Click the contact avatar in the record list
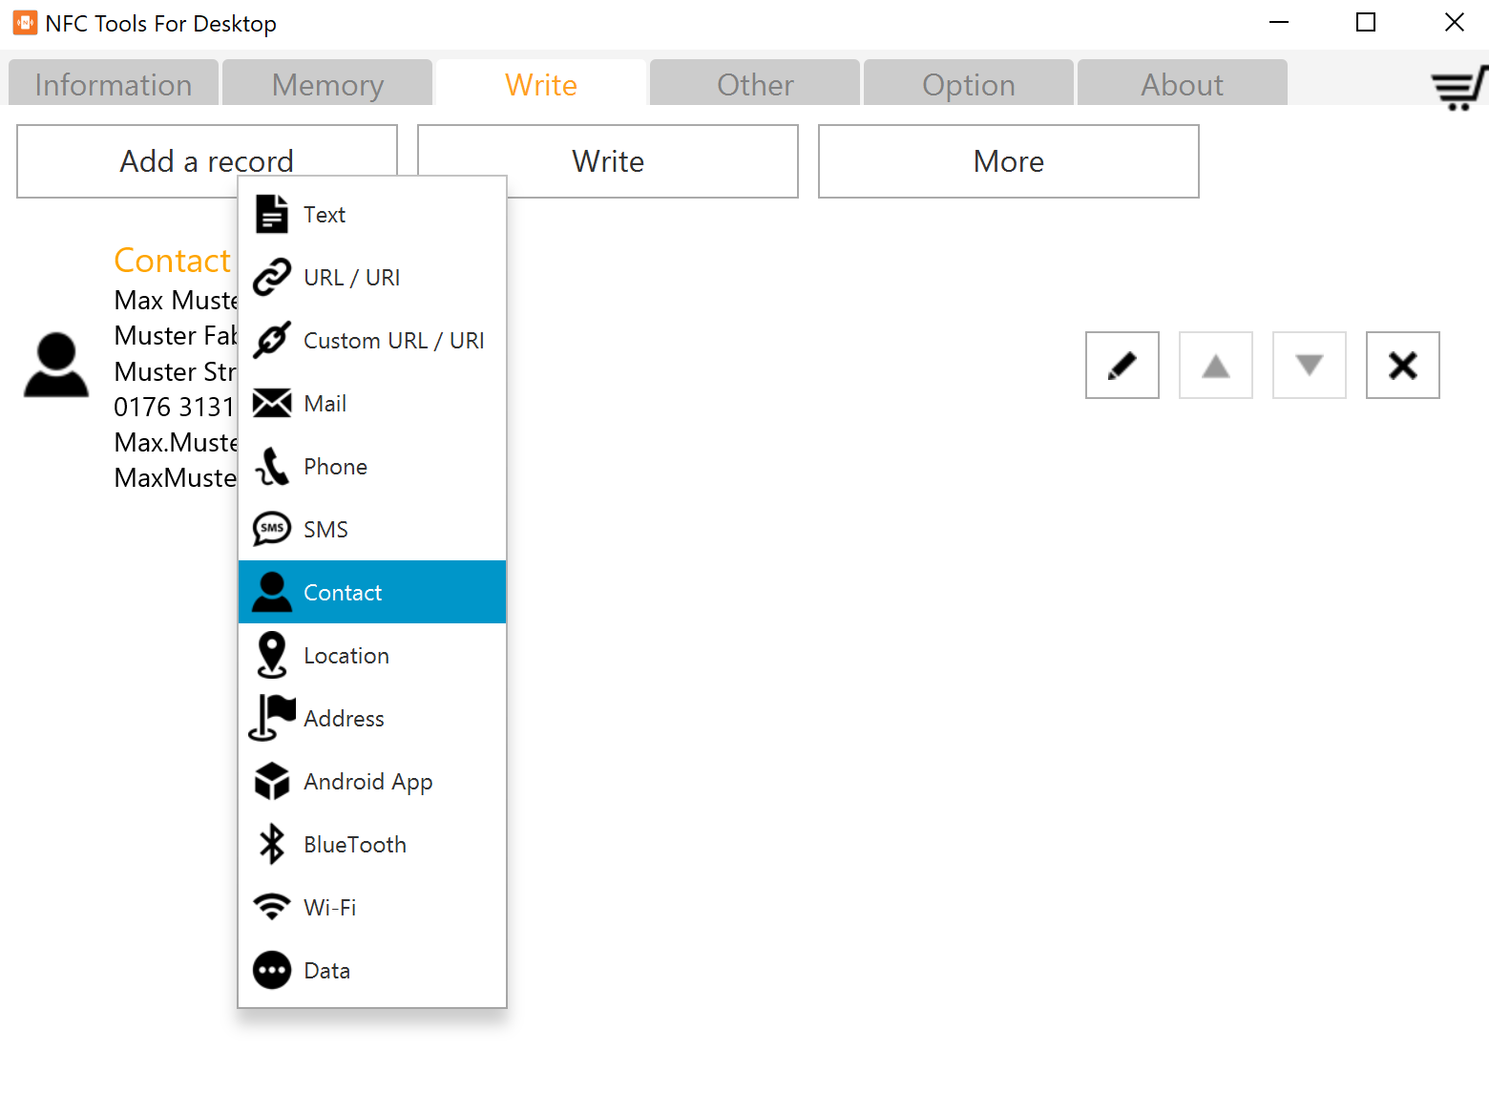The image size is (1489, 1114). coord(56,365)
